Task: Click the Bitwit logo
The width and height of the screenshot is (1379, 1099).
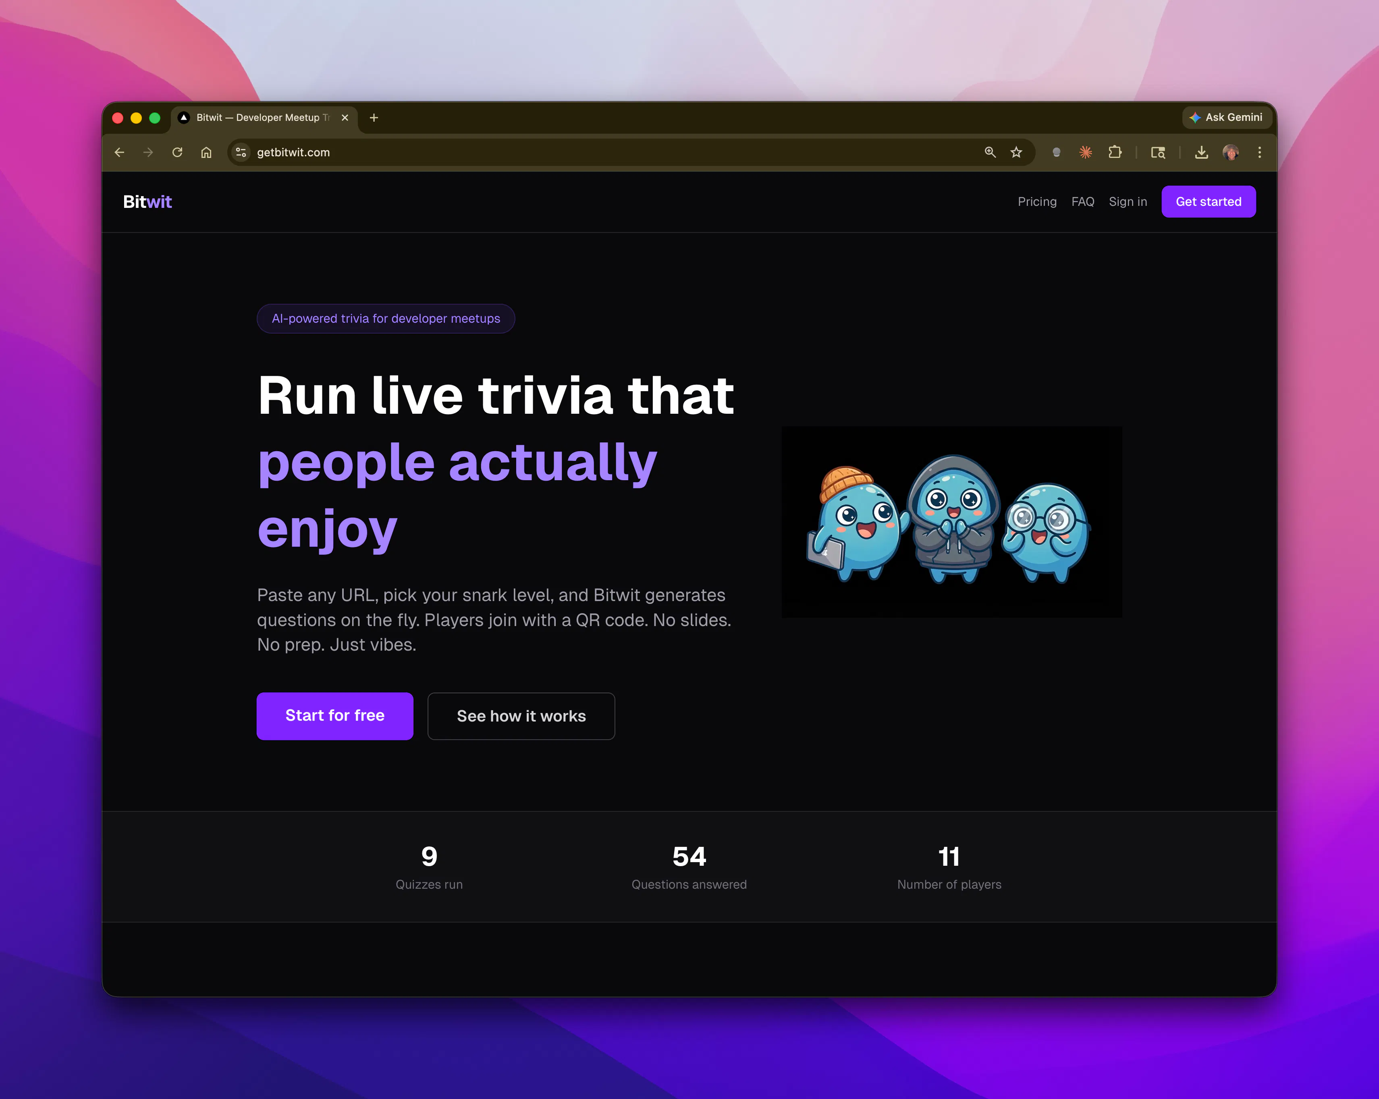Action: [147, 202]
